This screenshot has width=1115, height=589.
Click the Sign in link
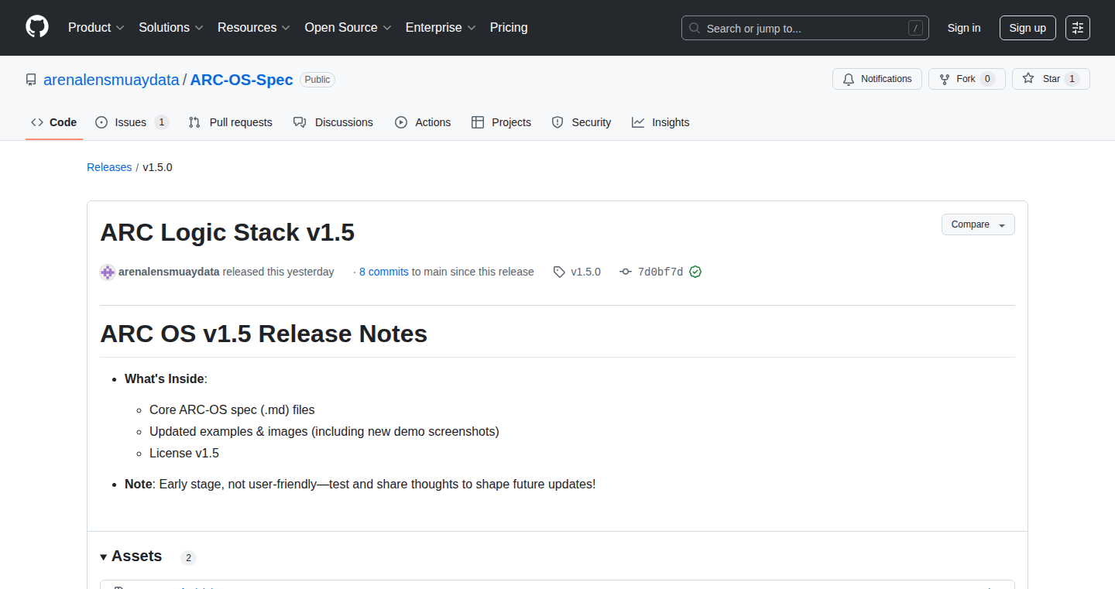point(964,28)
